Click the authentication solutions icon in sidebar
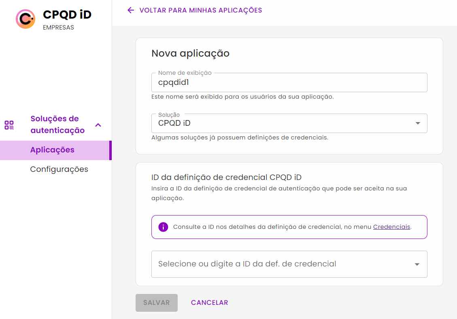This screenshot has height=319, width=457. pos(9,125)
